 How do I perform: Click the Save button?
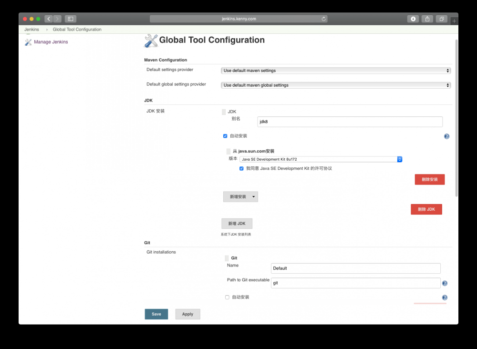(x=156, y=314)
